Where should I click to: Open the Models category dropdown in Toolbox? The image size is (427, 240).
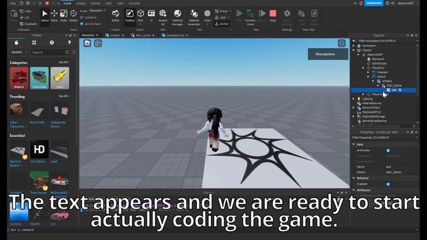click(19, 52)
